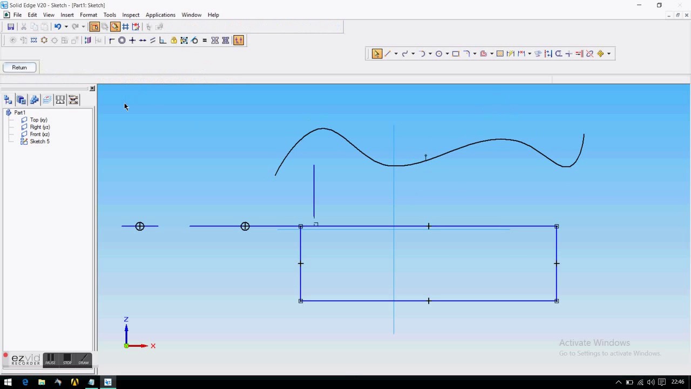Open the Move tool dropdown arrow
The height and width of the screenshot is (389, 691).
pos(608,53)
